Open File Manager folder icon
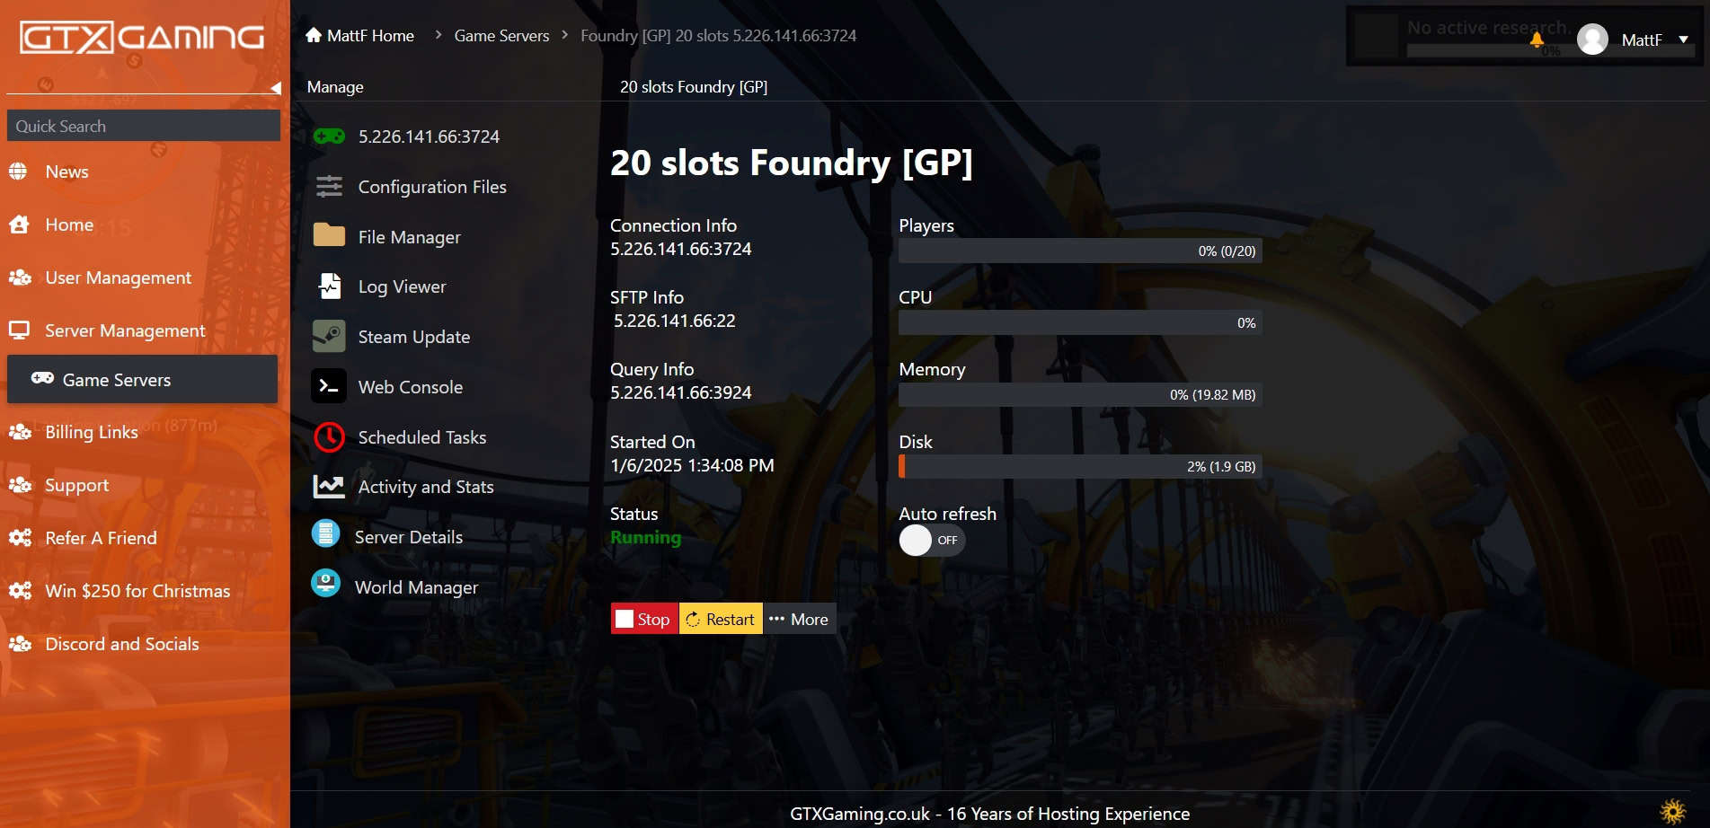1710x828 pixels. 329,236
